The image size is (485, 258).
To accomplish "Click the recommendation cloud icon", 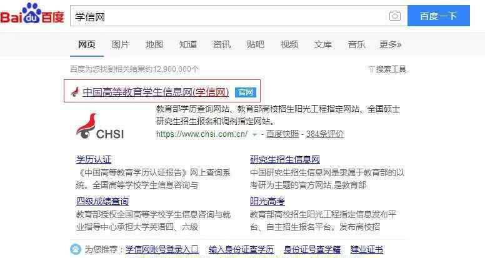I will [x=76, y=249].
